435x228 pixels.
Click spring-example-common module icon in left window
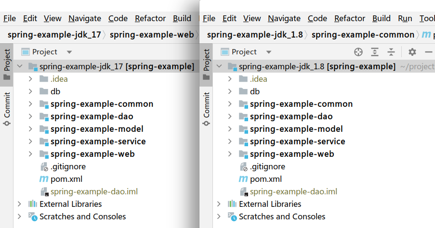point(44,104)
